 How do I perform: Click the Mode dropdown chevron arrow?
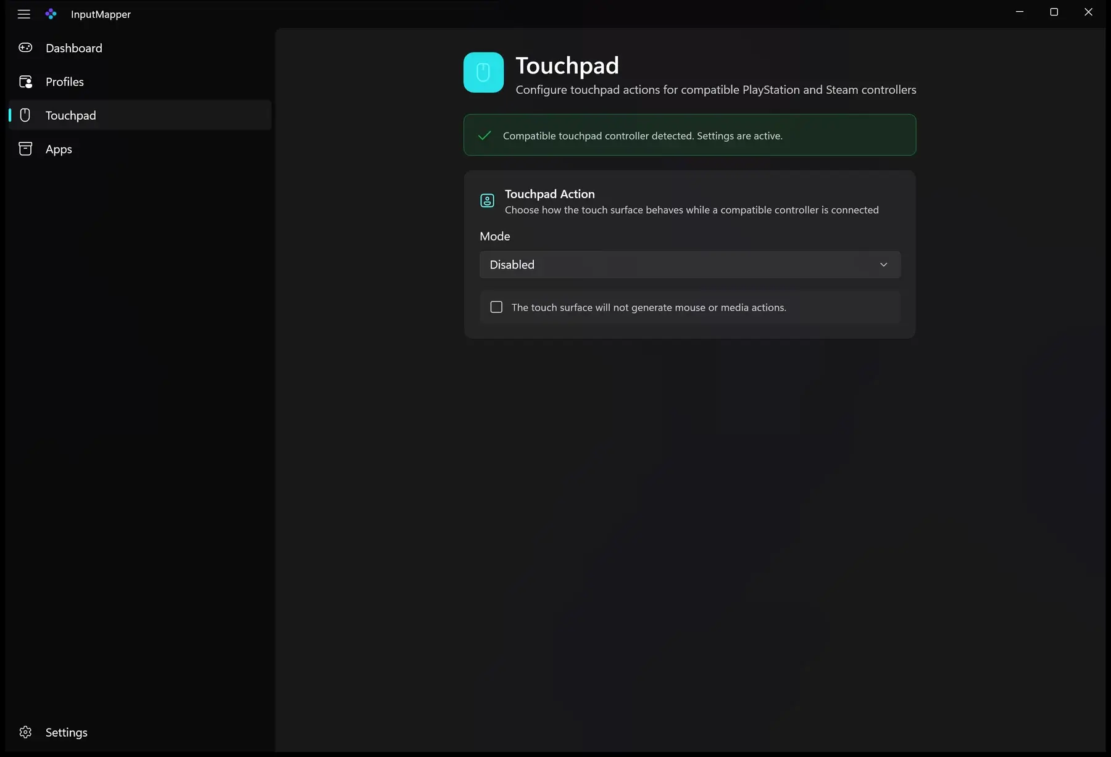tap(883, 264)
